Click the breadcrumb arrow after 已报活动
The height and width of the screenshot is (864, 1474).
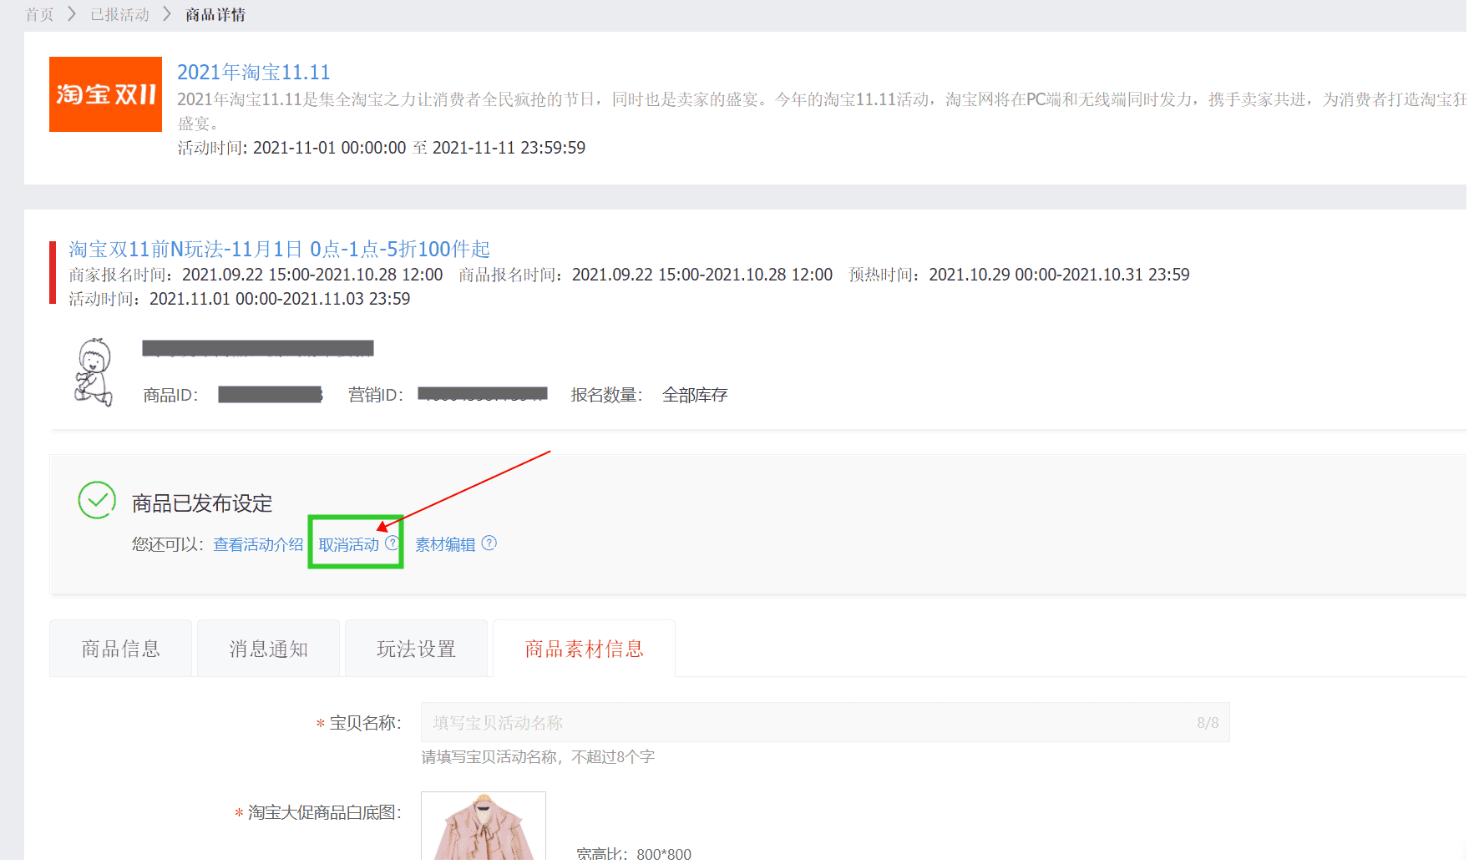(167, 14)
